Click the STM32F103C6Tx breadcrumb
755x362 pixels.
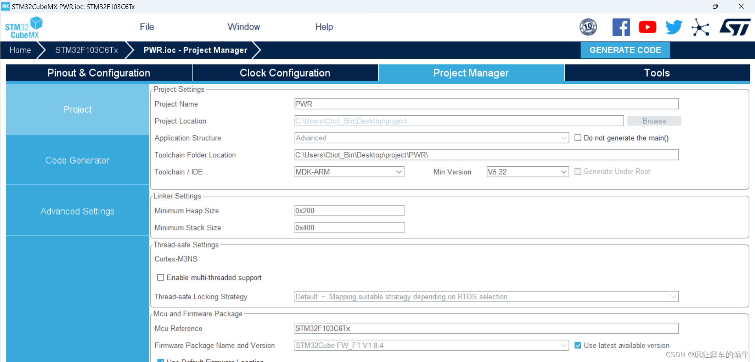click(87, 50)
